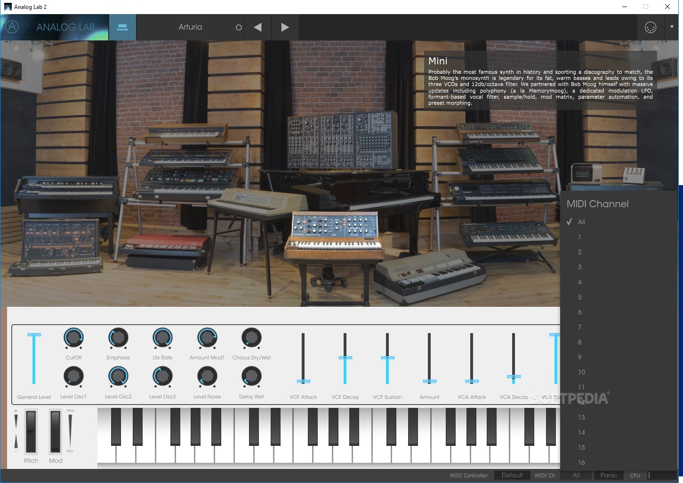Open the MIDI Ch All dropdown

(x=576, y=475)
